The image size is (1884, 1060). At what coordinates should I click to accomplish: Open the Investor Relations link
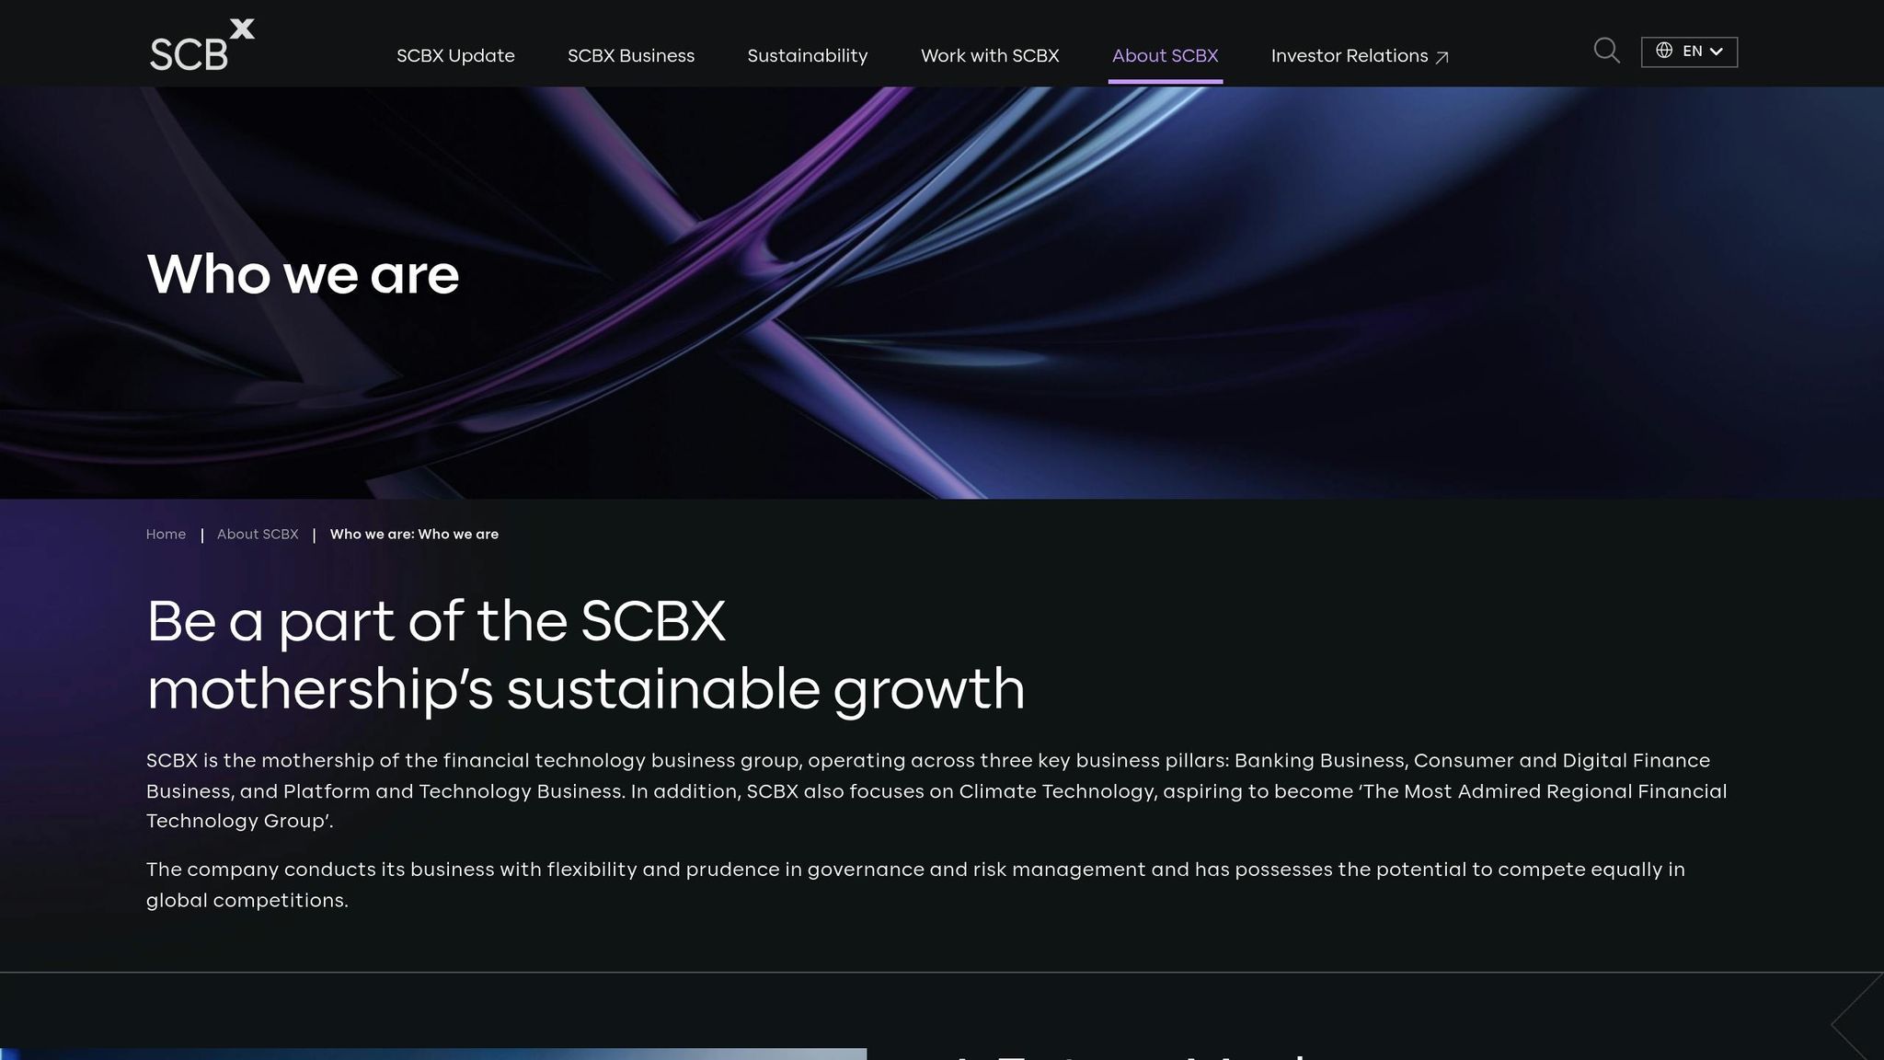pos(1360,56)
